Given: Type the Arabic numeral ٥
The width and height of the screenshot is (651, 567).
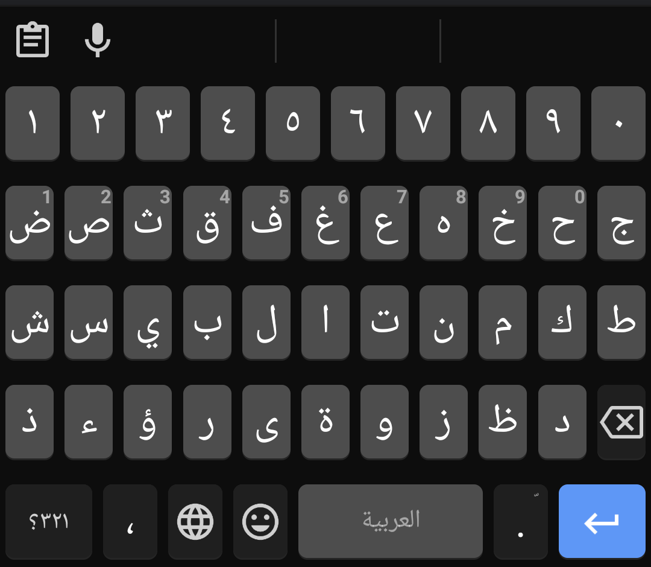Looking at the screenshot, I should (293, 123).
